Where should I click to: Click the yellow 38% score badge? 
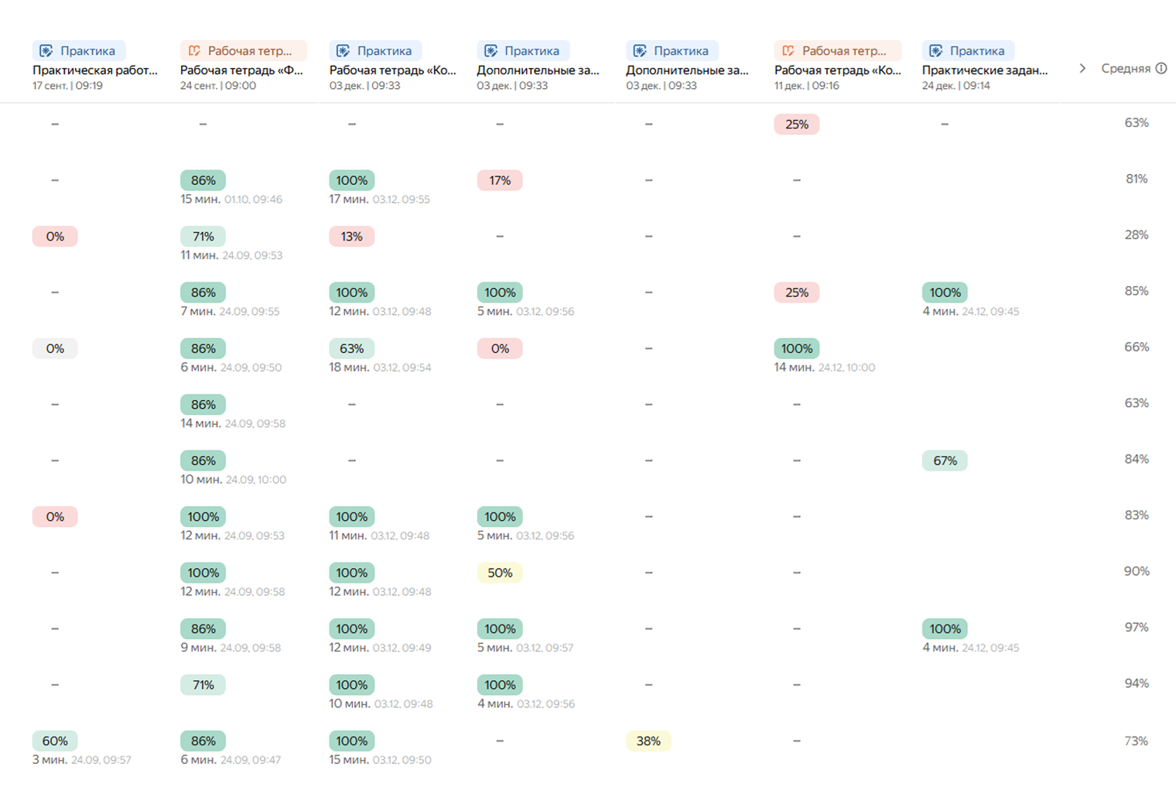click(648, 741)
